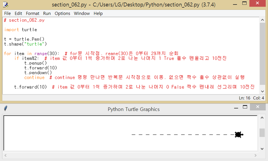Click Turtle Graphics vertical scroll down arrow

pos(262,149)
